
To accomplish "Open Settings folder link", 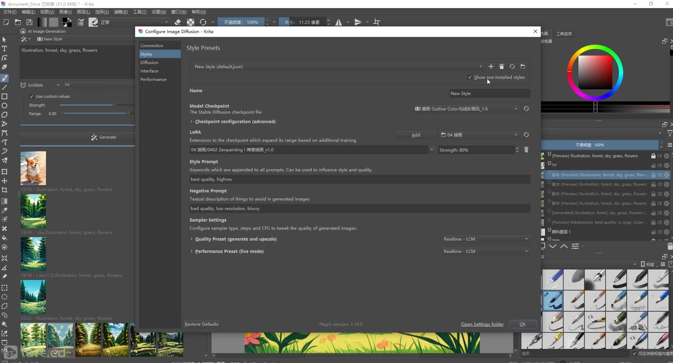I will 482,324.
